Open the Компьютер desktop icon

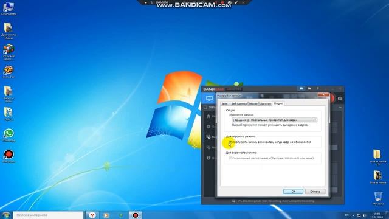click(8, 8)
